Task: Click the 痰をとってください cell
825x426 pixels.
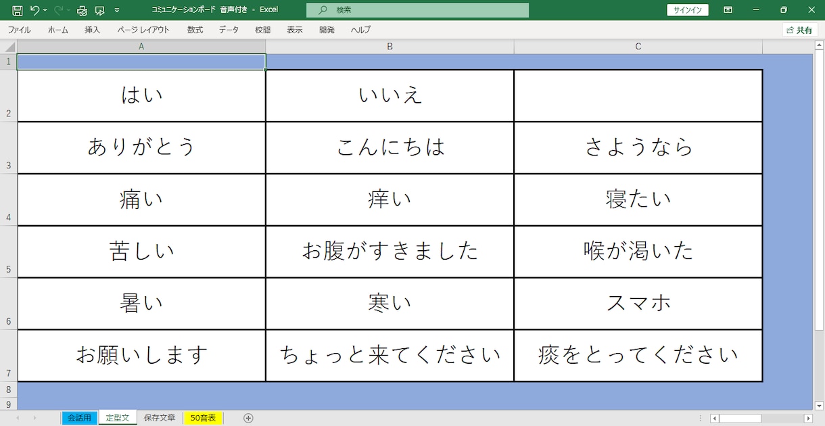Action: tap(638, 356)
